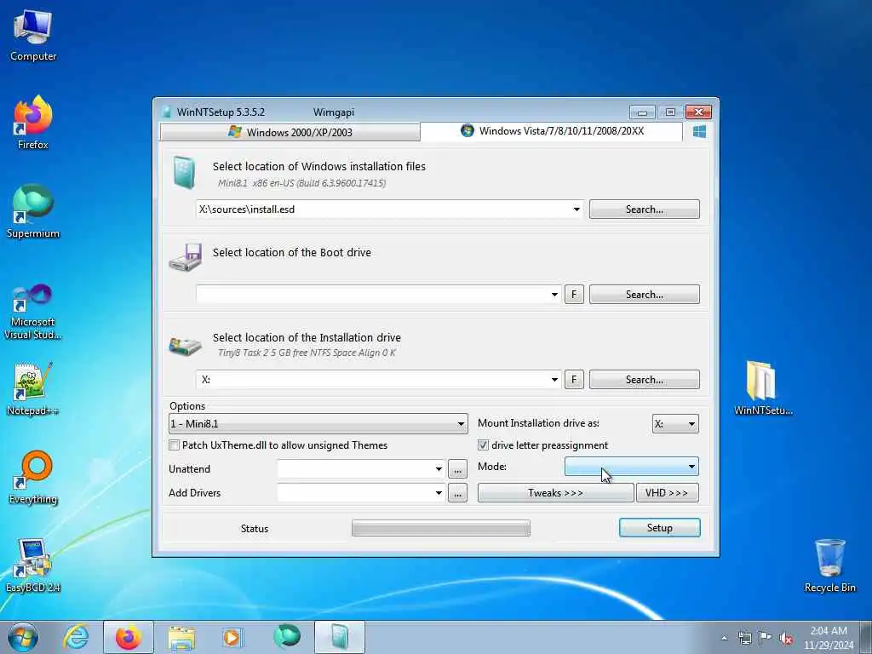Open the VHD >>> options
Screen dimensions: 872x654
(x=667, y=493)
